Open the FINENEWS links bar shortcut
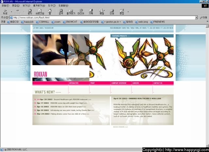Viewport: 209px width, 152px height. coord(157,22)
